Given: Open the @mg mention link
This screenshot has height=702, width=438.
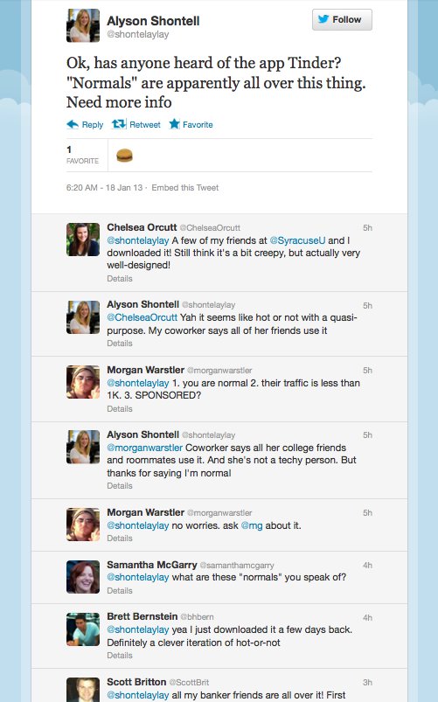Looking at the screenshot, I should click(x=252, y=525).
